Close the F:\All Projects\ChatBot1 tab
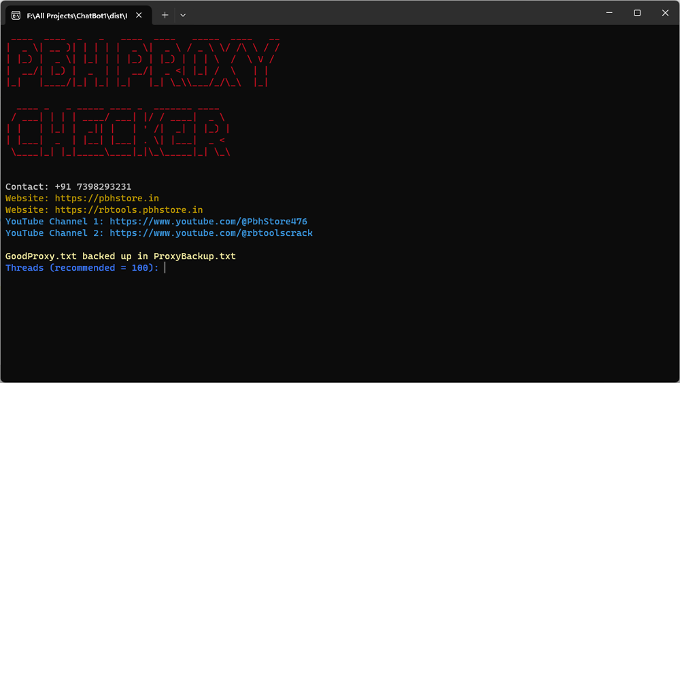The height and width of the screenshot is (680, 680). click(x=139, y=14)
